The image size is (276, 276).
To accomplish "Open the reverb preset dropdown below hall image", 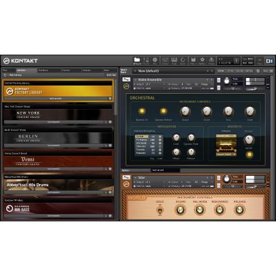I will pyautogui.click(x=226, y=155).
